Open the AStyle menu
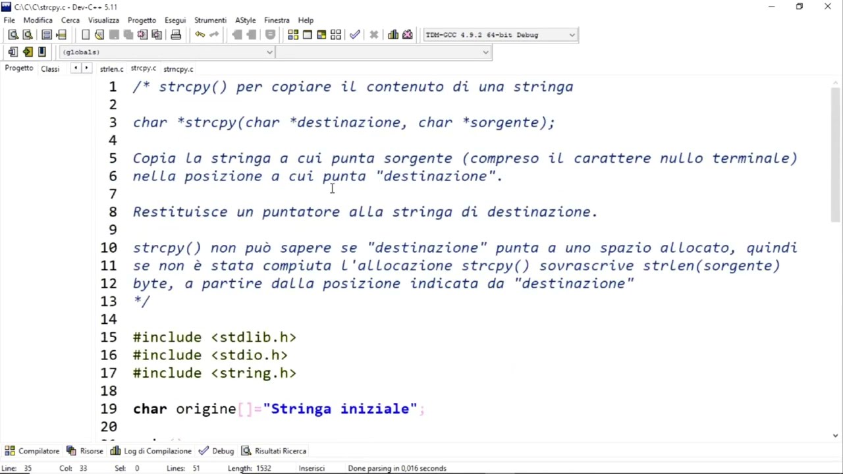The image size is (843, 474). click(245, 20)
